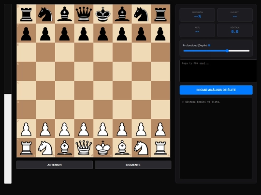Pick the black pawn on e7
This screenshot has height=195, width=261.
click(x=103, y=34)
